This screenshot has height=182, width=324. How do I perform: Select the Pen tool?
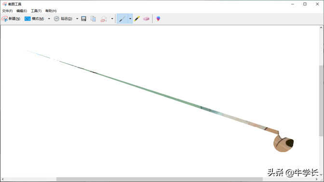pyautogui.click(x=122, y=19)
